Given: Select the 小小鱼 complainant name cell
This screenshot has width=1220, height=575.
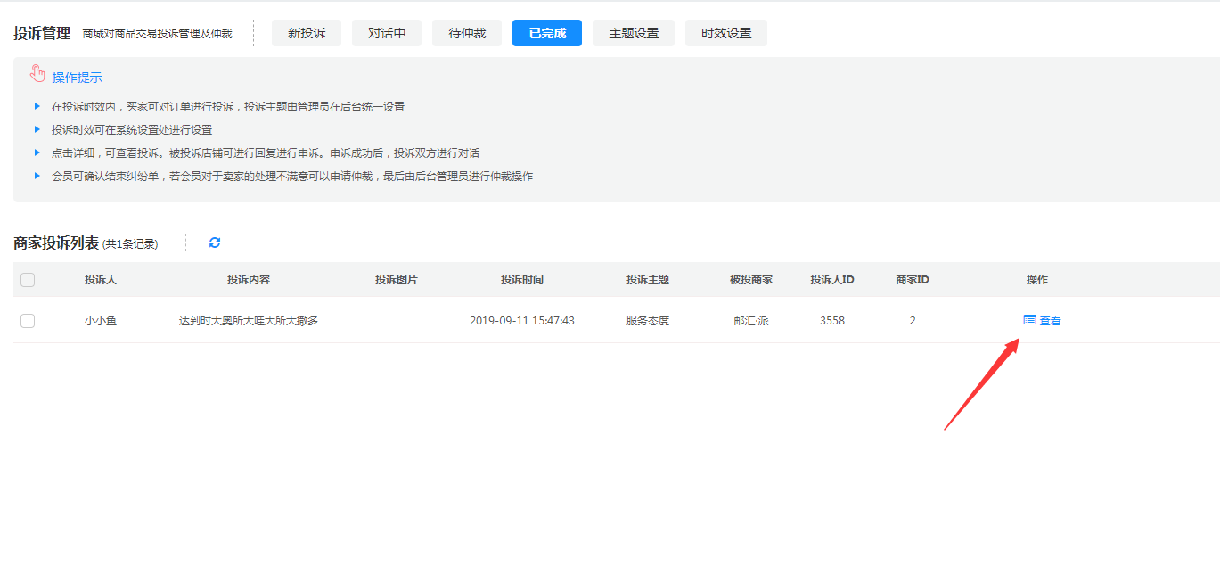Looking at the screenshot, I should tap(101, 321).
